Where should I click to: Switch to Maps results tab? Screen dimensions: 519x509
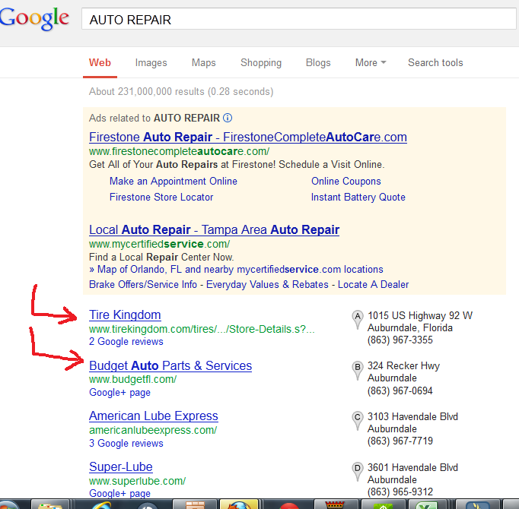[203, 63]
